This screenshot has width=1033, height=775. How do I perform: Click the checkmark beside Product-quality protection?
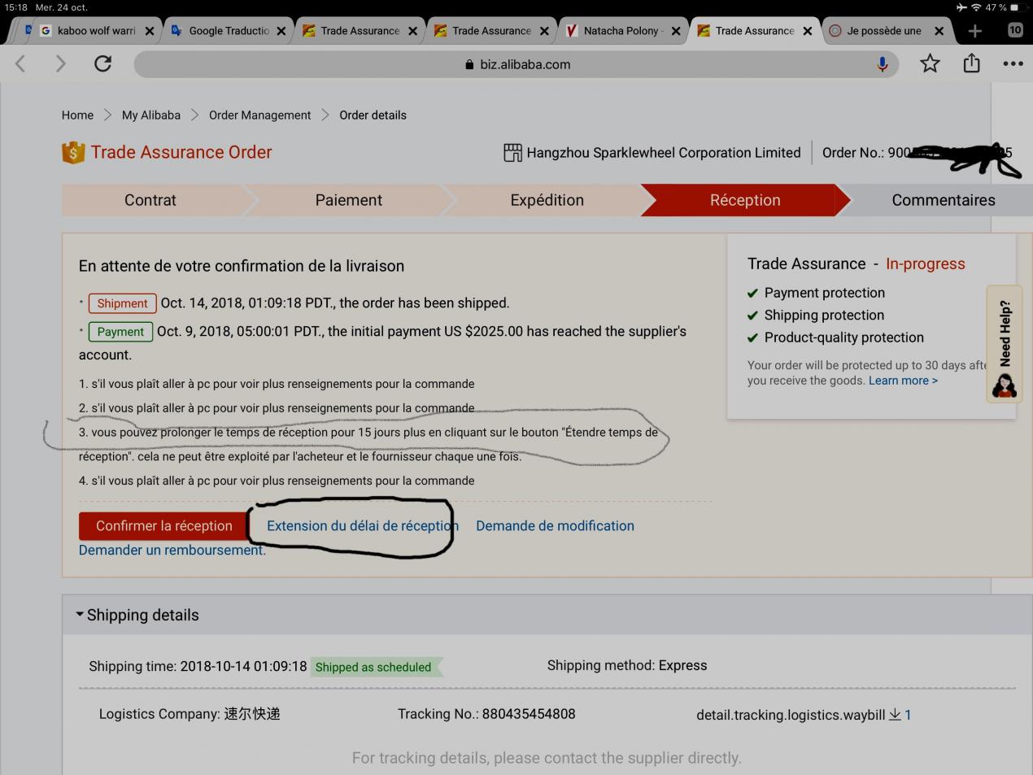(752, 338)
